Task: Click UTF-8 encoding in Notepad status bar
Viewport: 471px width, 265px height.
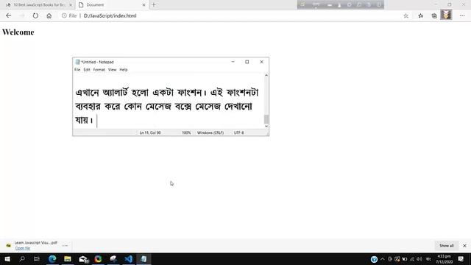Action: [x=238, y=132]
